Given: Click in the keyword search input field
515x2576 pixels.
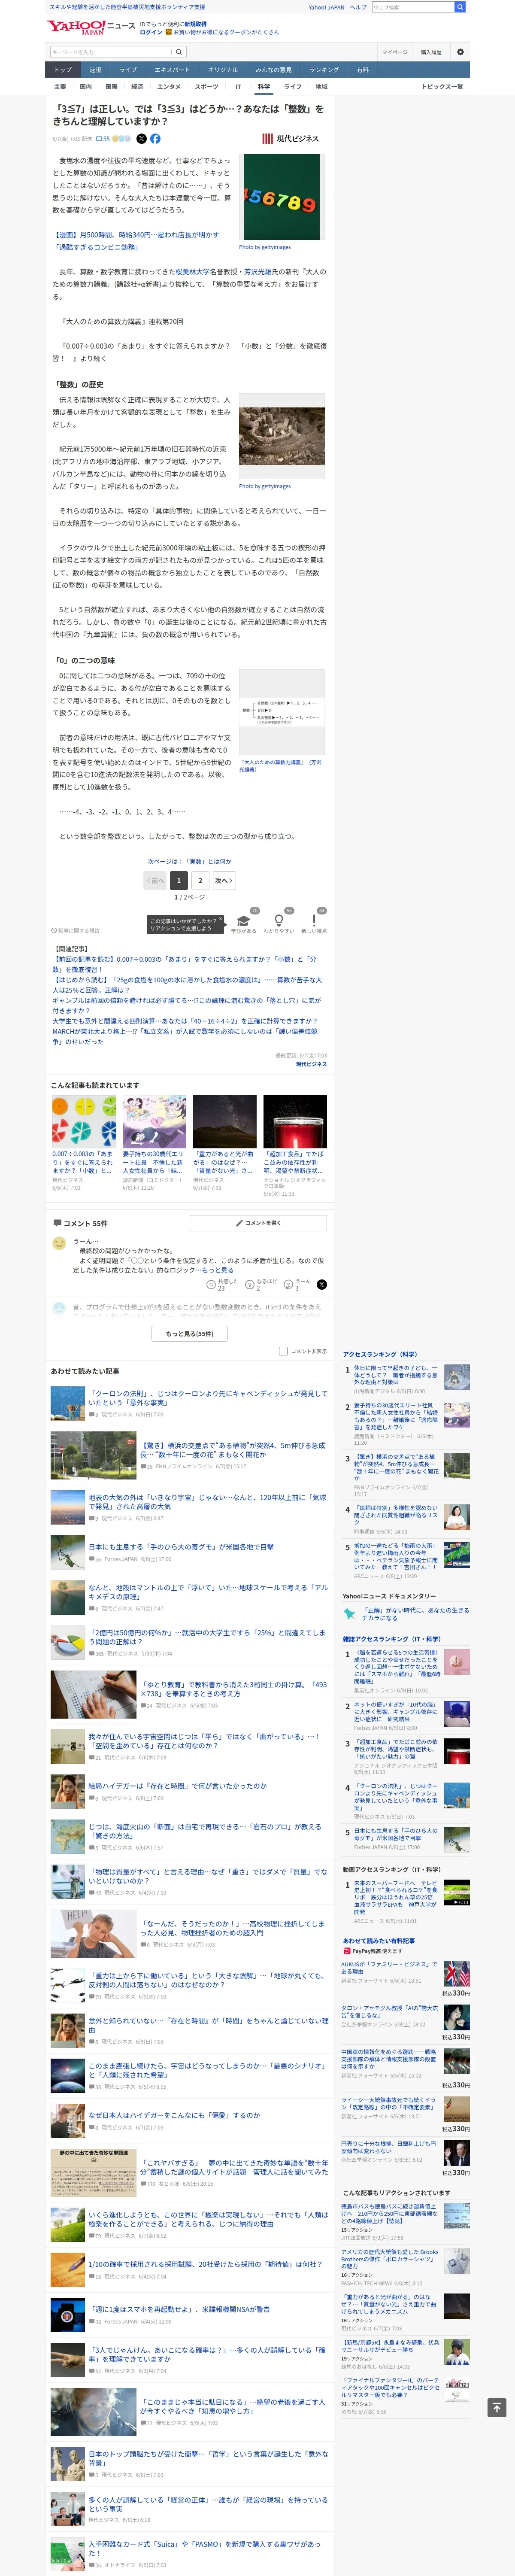Looking at the screenshot, I should (111, 52).
